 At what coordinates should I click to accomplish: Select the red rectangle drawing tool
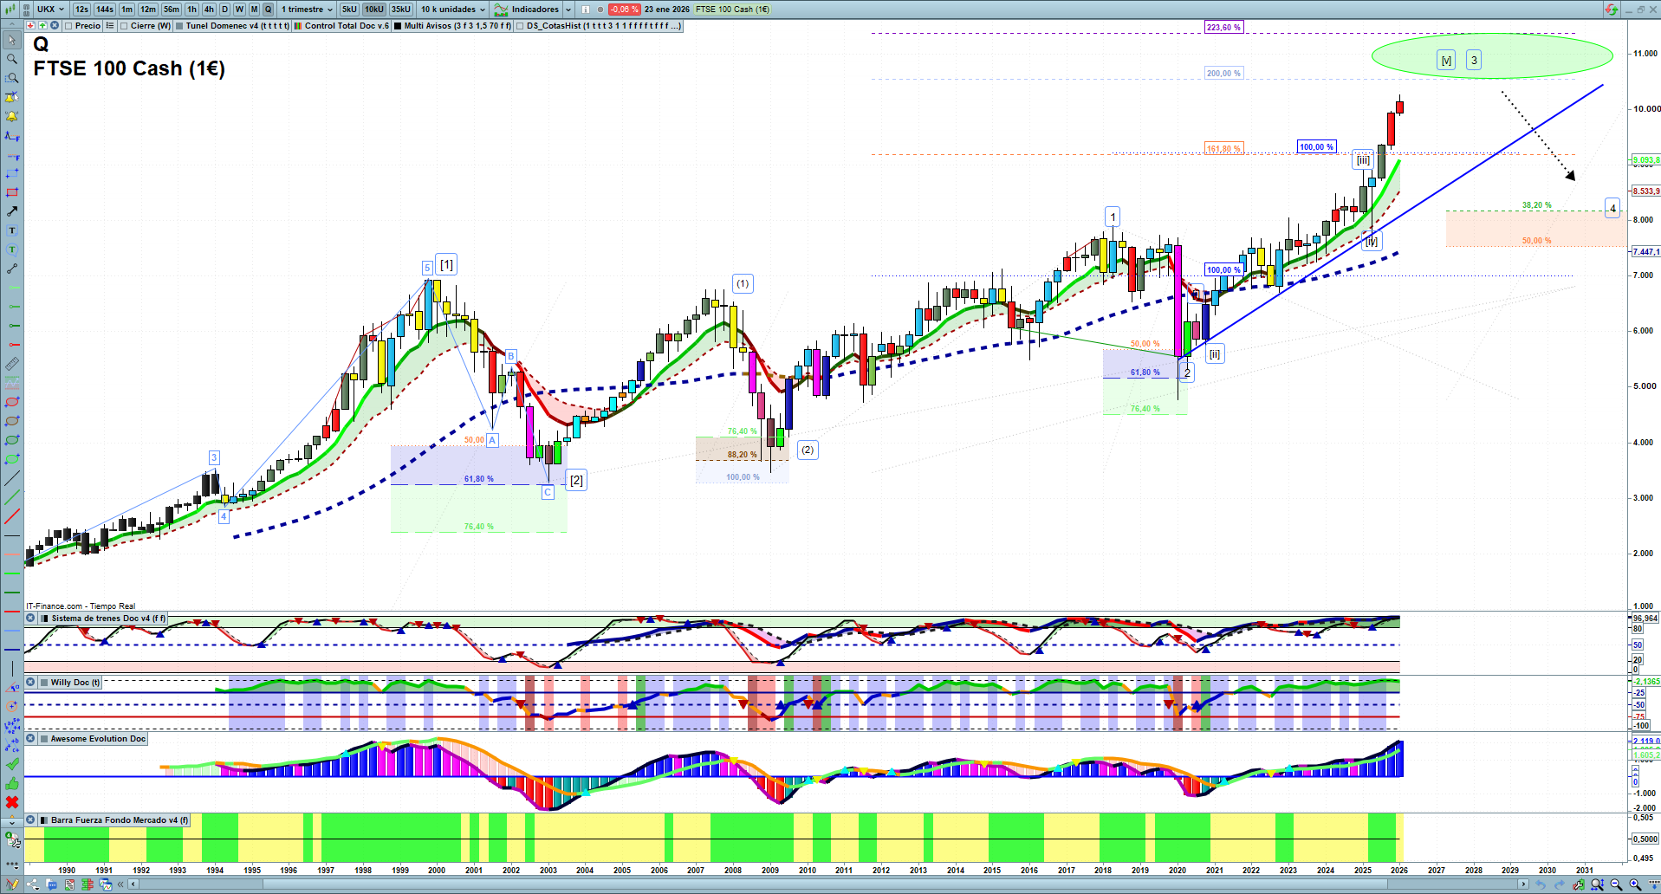[12, 193]
